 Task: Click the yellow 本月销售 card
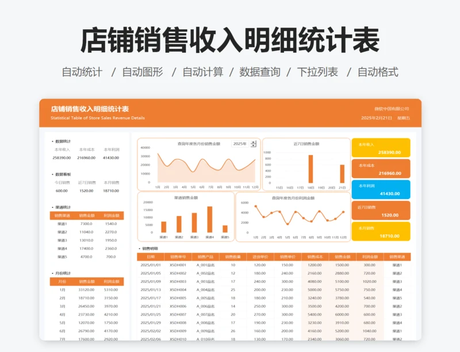(381, 231)
